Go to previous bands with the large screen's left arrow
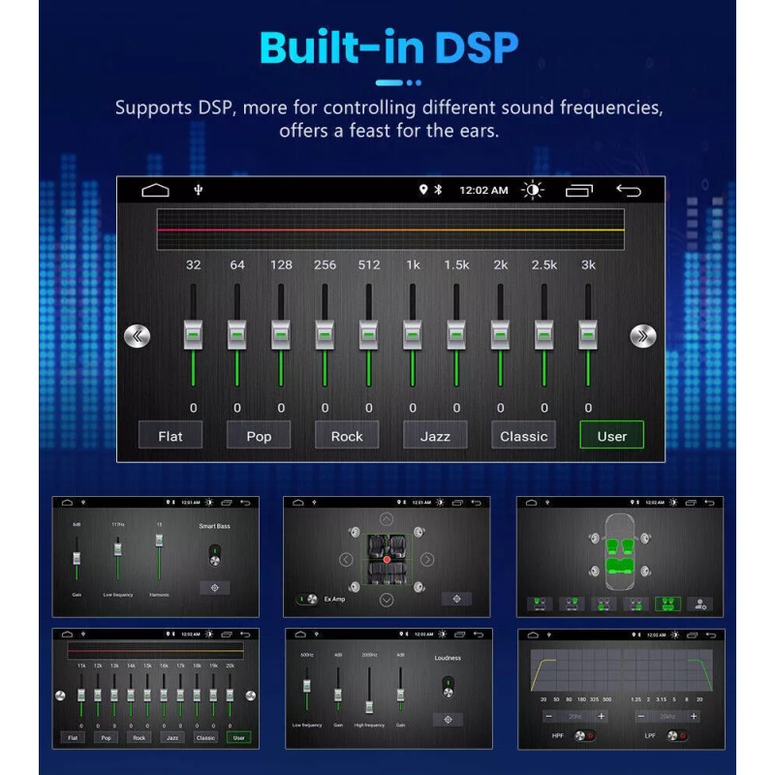The height and width of the screenshot is (775, 775). (138, 336)
